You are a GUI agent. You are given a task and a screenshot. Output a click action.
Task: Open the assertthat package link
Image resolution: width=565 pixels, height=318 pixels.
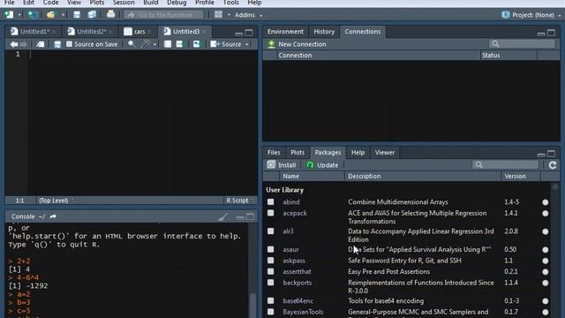tap(297, 271)
